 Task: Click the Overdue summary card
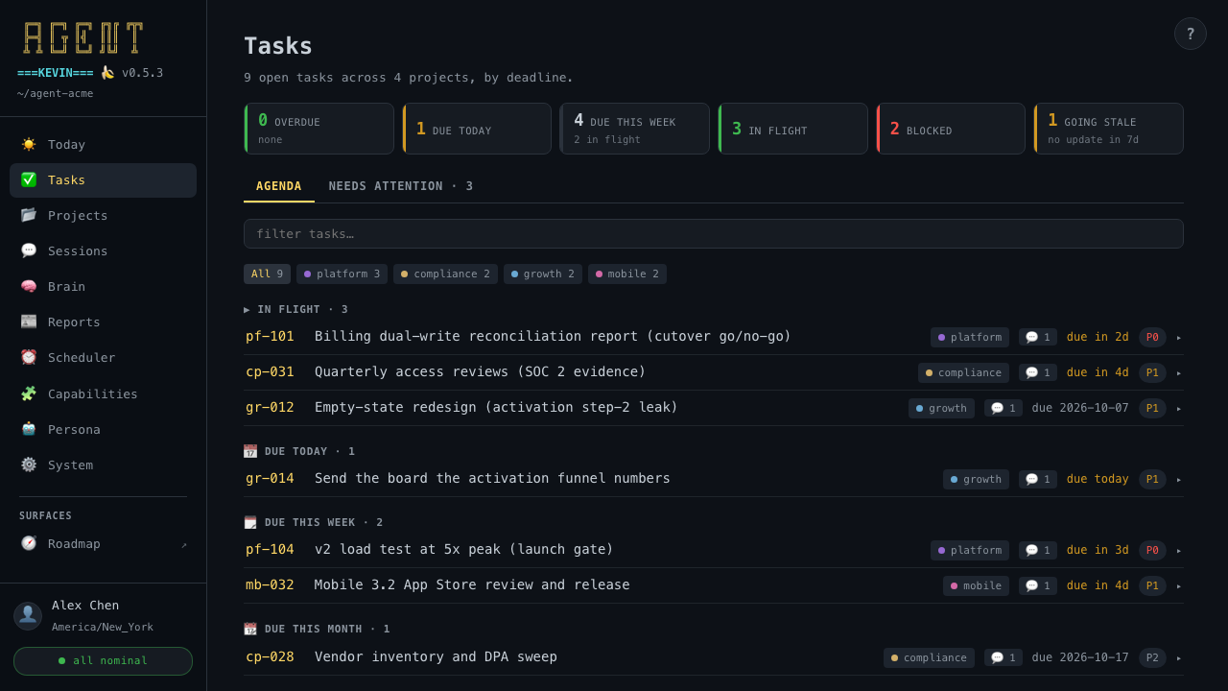tap(319, 129)
